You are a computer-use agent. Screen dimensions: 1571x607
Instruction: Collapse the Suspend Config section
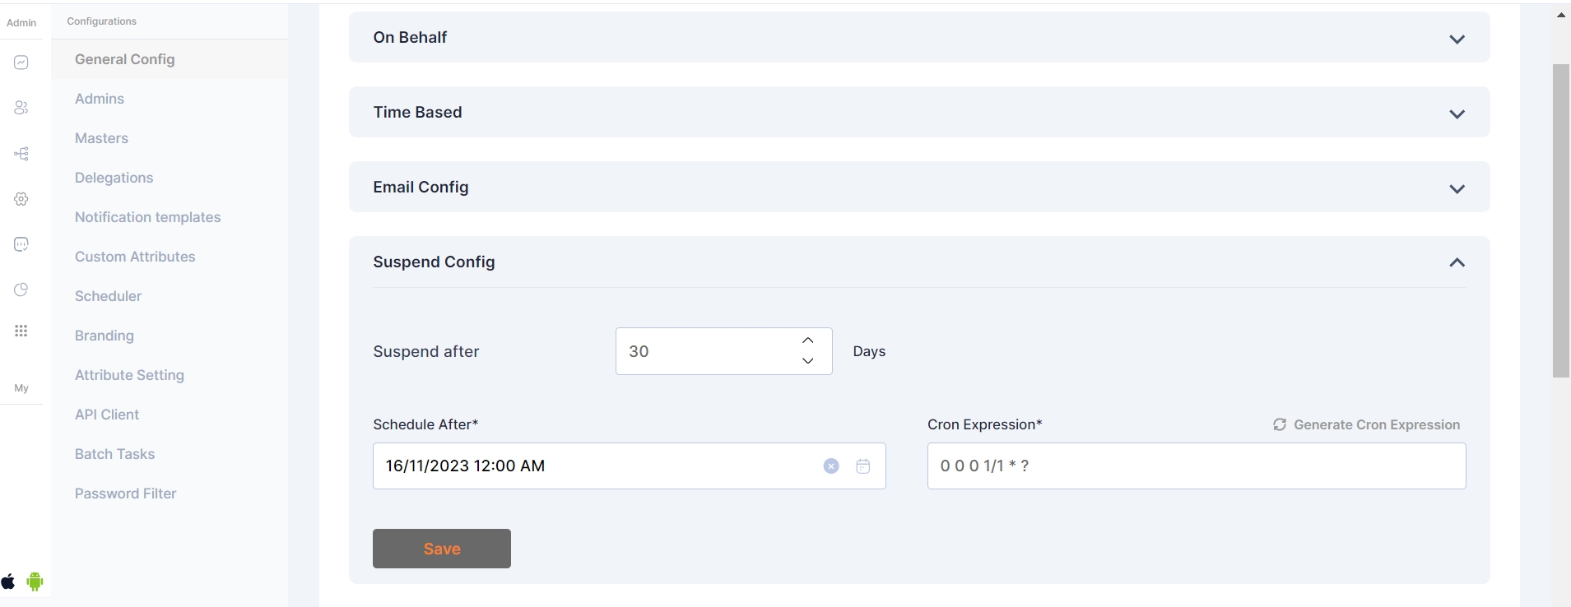(x=1457, y=262)
